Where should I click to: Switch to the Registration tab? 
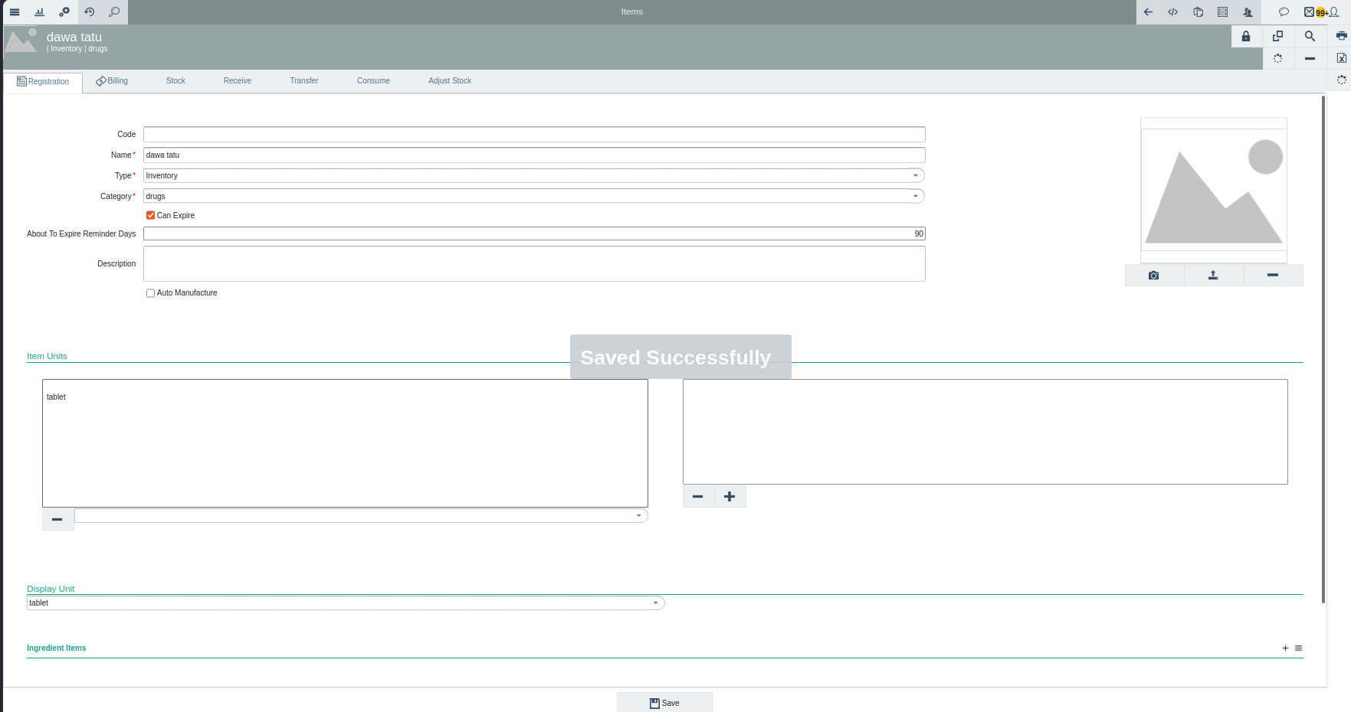(x=43, y=82)
